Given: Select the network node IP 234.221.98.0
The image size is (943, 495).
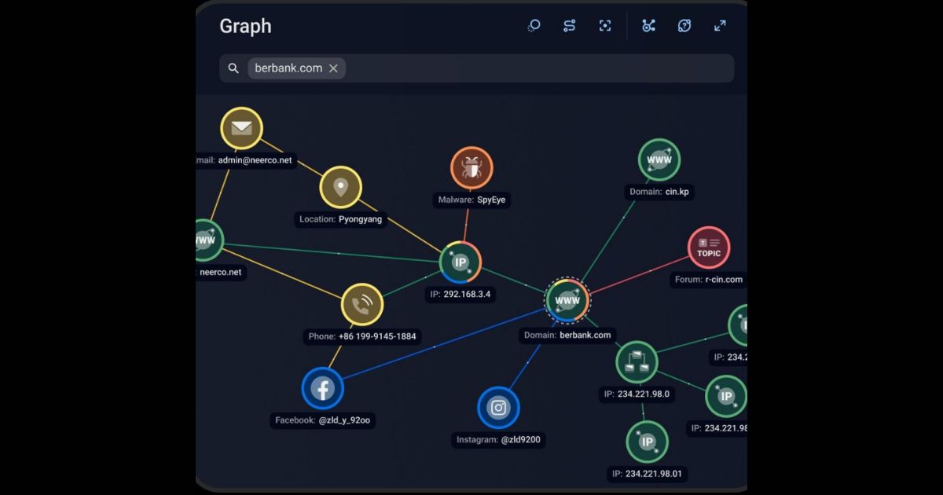Looking at the screenshot, I should 637,362.
